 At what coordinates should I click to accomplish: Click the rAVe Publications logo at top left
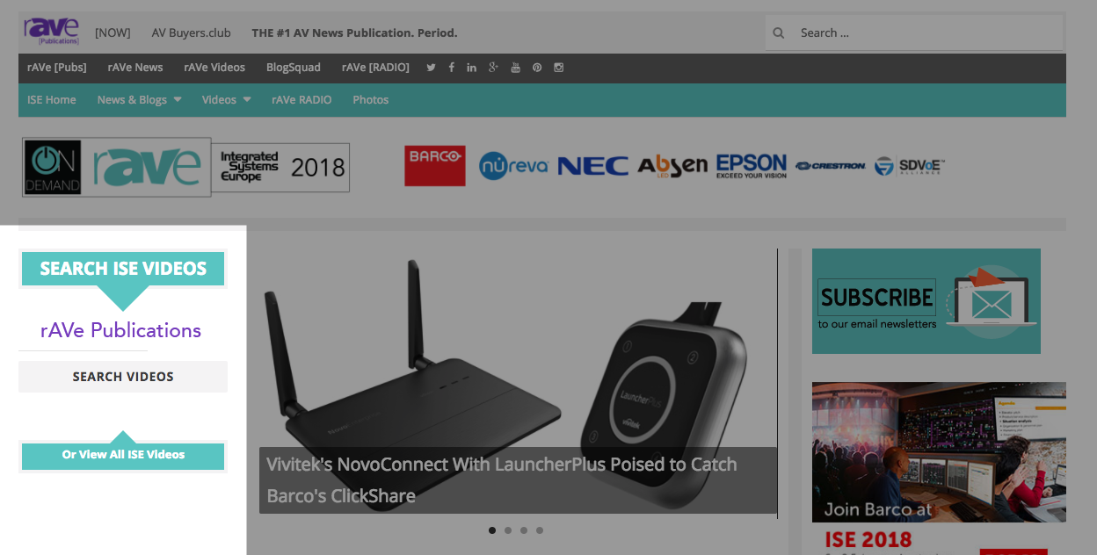pyautogui.click(x=51, y=31)
